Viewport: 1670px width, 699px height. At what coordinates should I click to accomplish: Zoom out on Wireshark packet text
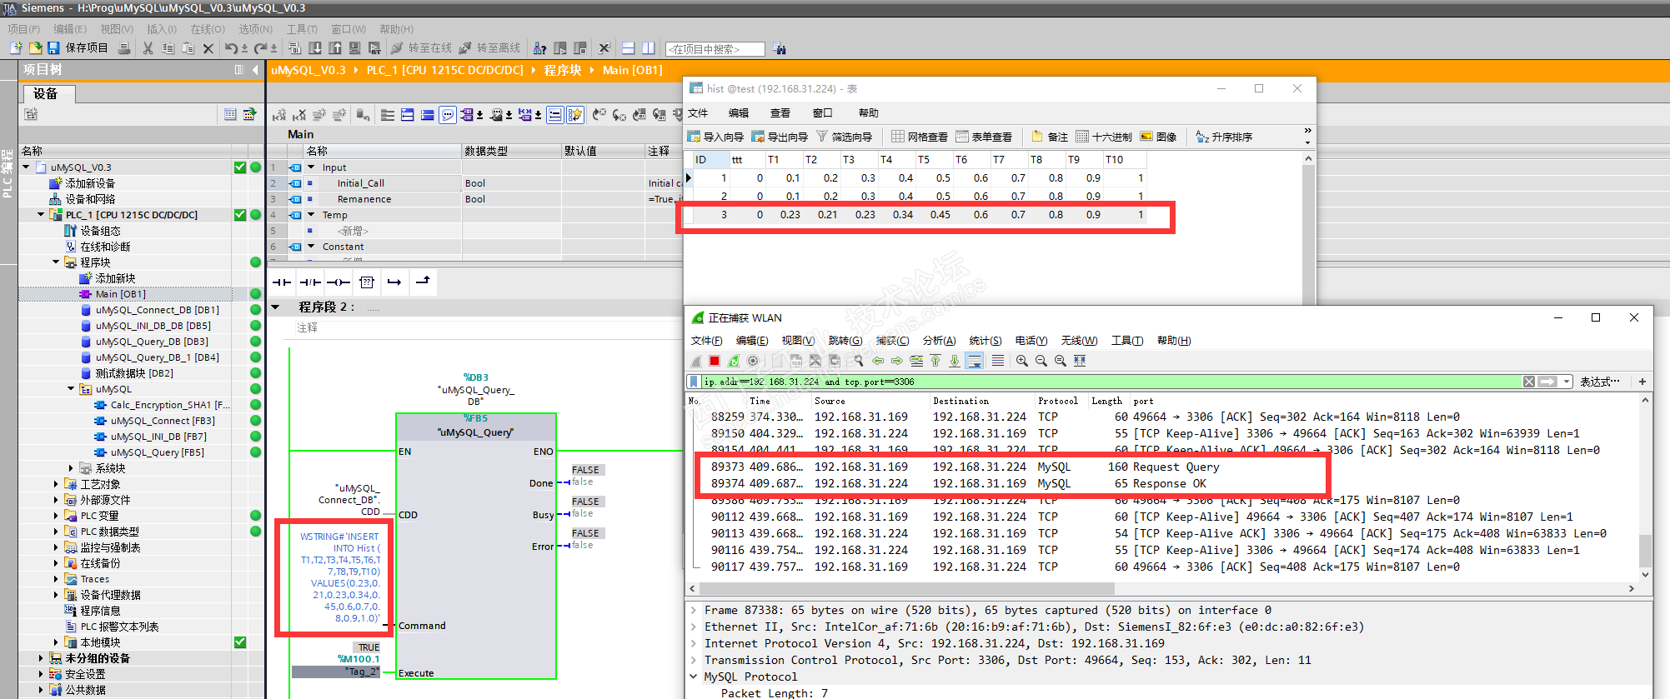click(1041, 361)
